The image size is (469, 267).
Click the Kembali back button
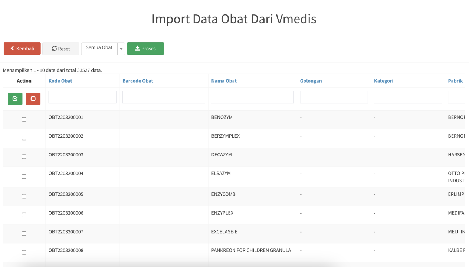(22, 49)
